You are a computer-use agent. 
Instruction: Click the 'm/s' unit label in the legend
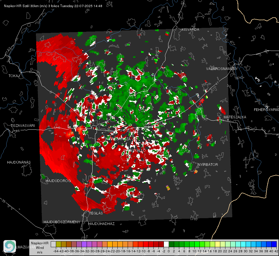[40, 252]
